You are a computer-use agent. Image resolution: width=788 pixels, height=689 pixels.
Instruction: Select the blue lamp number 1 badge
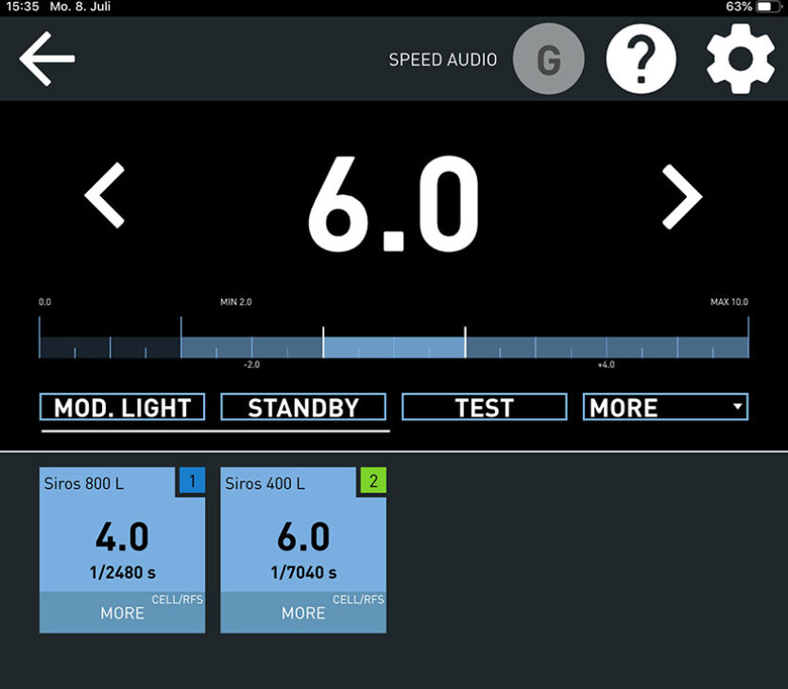192,481
